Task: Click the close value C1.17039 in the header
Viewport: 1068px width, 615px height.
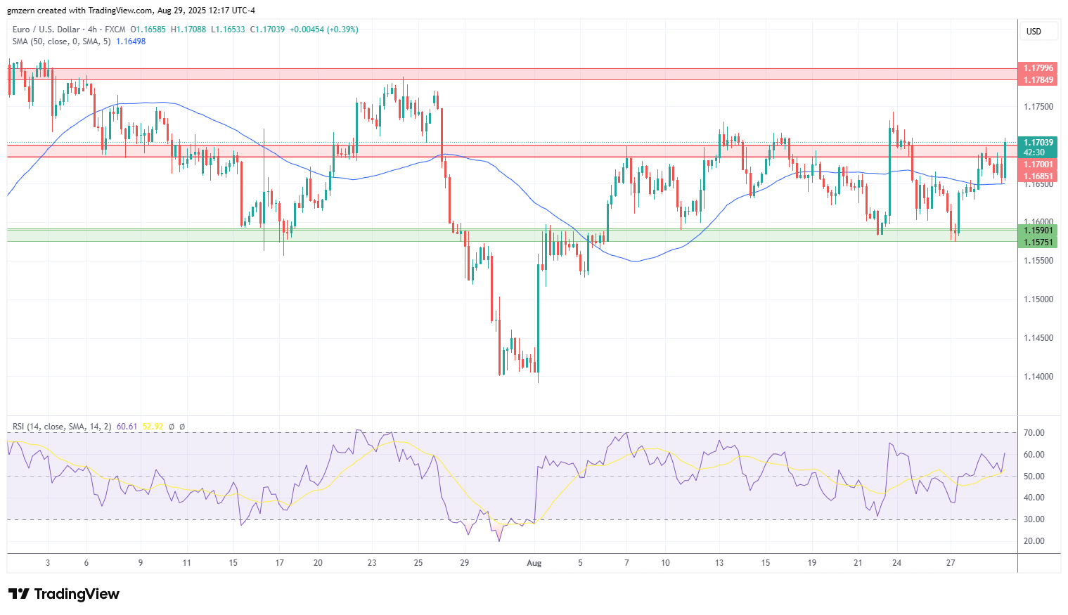Action: pyautogui.click(x=268, y=30)
